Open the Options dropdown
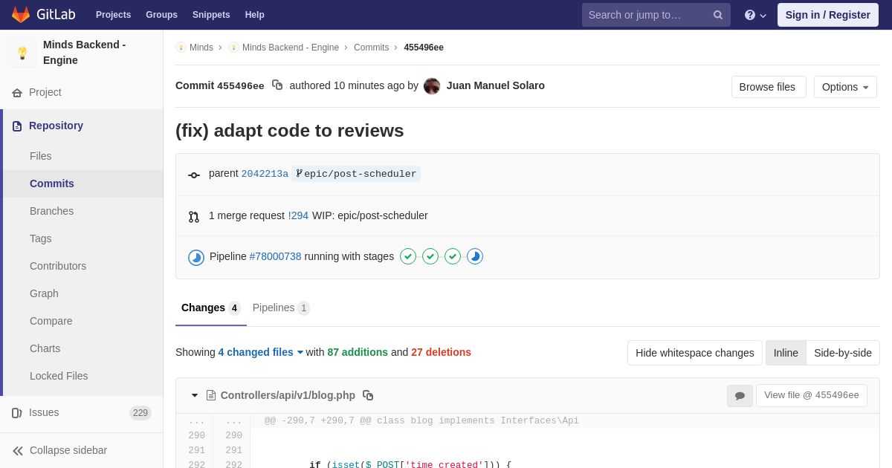Viewport: 892px width, 468px height. tap(845, 87)
